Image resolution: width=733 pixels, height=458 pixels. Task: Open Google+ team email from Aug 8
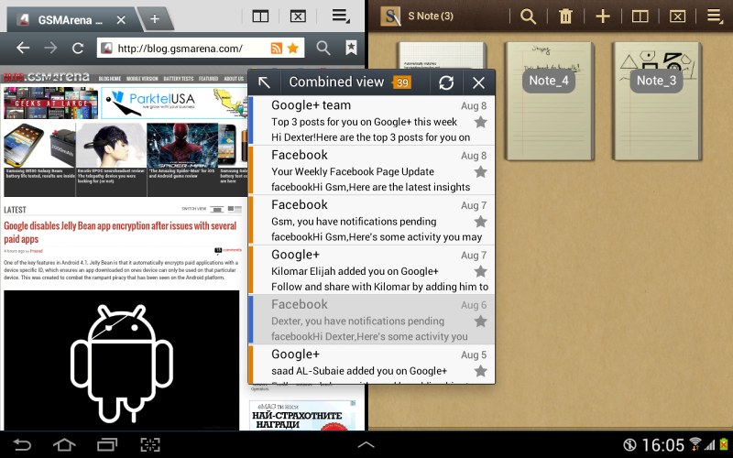pos(372,121)
